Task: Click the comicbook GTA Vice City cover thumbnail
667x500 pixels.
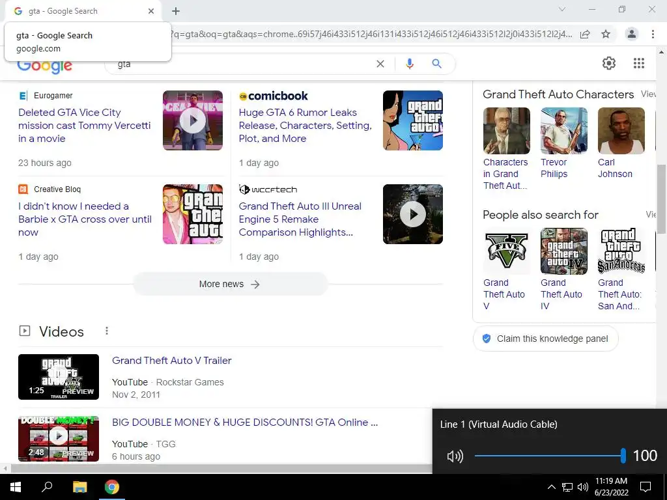Action: tap(412, 120)
